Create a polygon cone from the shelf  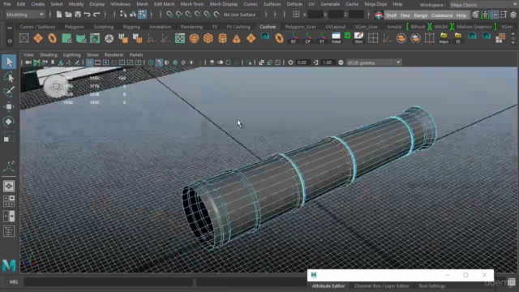tap(236, 38)
